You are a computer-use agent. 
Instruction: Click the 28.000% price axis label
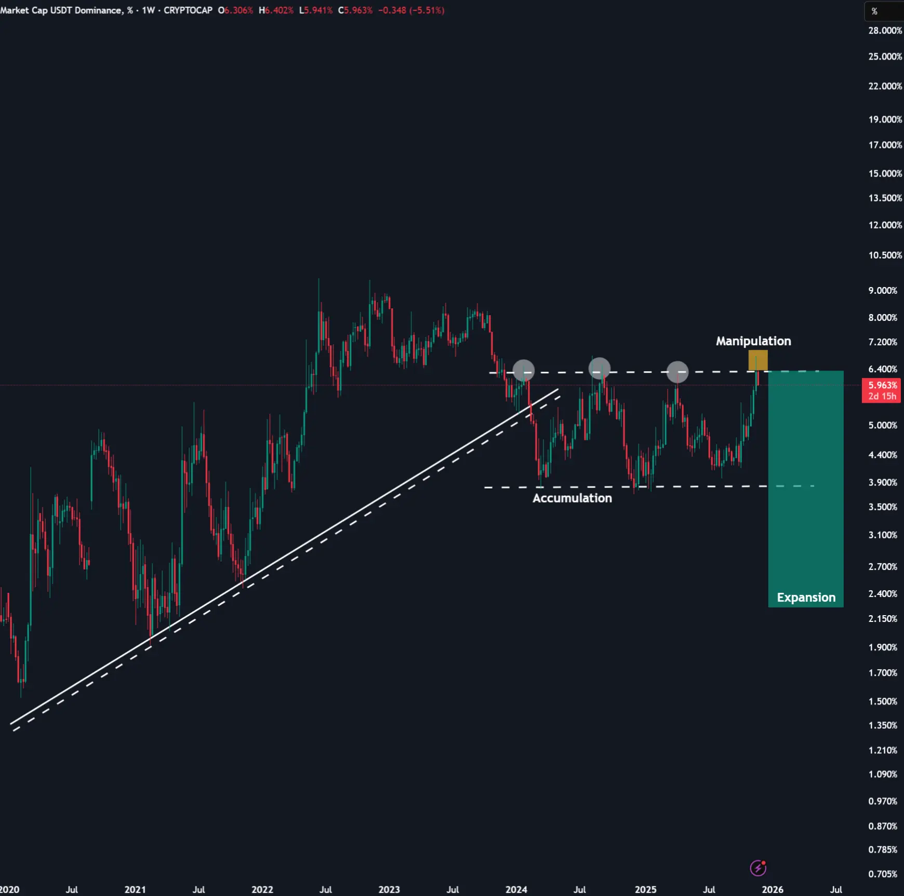coord(885,31)
